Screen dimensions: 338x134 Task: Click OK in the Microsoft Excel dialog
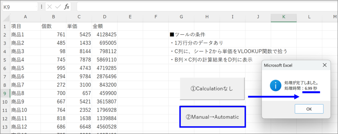[309, 109]
